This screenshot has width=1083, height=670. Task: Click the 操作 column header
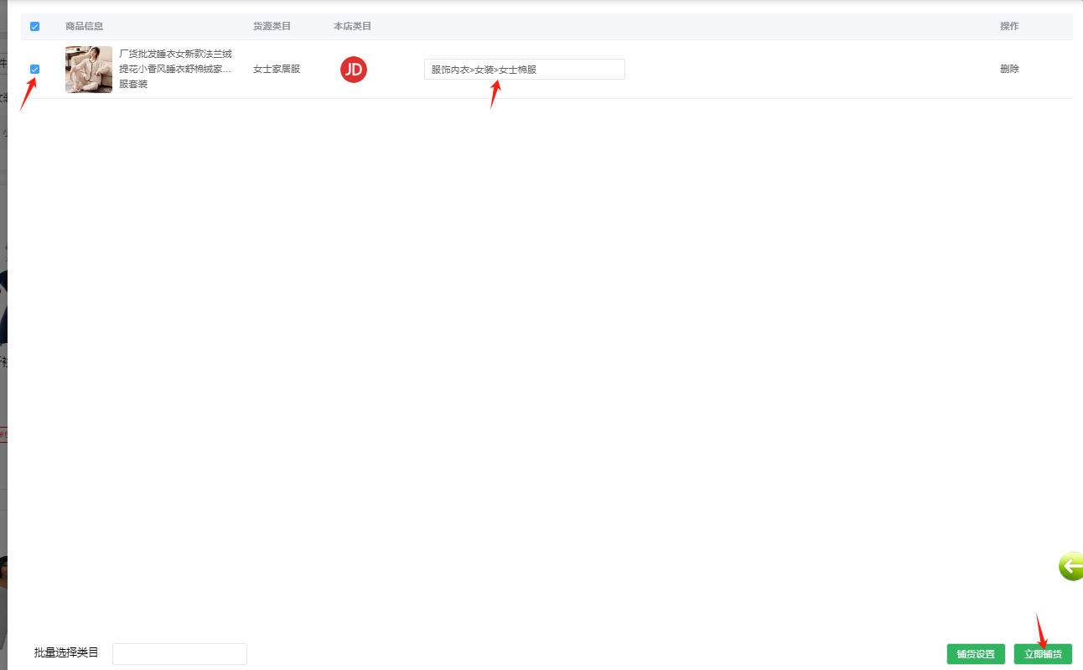(x=1009, y=27)
